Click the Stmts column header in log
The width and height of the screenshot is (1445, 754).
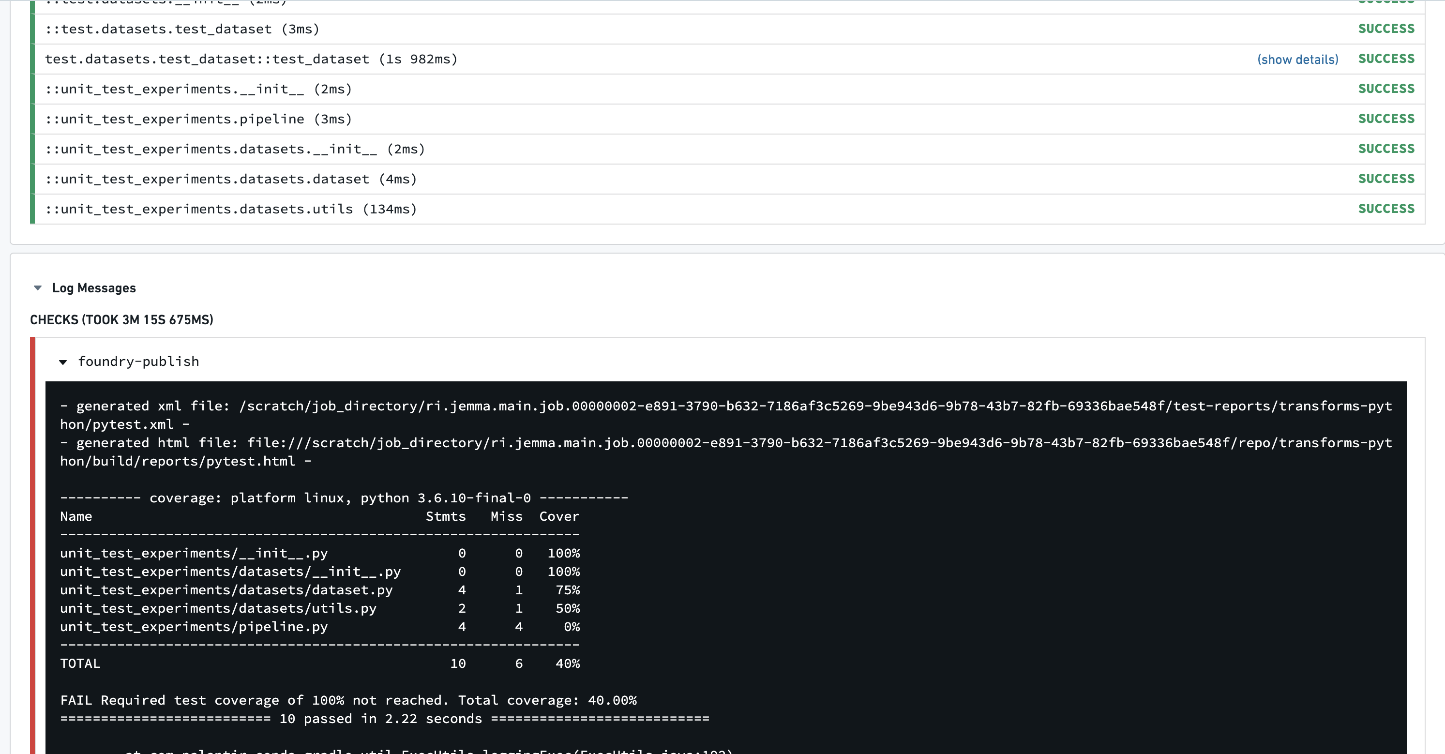click(x=445, y=516)
